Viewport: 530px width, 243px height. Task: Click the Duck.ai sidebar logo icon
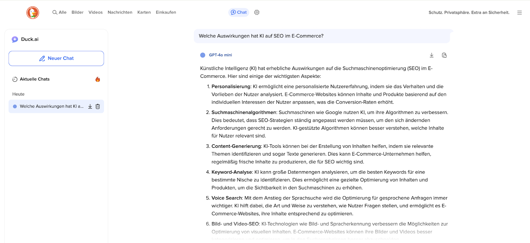15,39
